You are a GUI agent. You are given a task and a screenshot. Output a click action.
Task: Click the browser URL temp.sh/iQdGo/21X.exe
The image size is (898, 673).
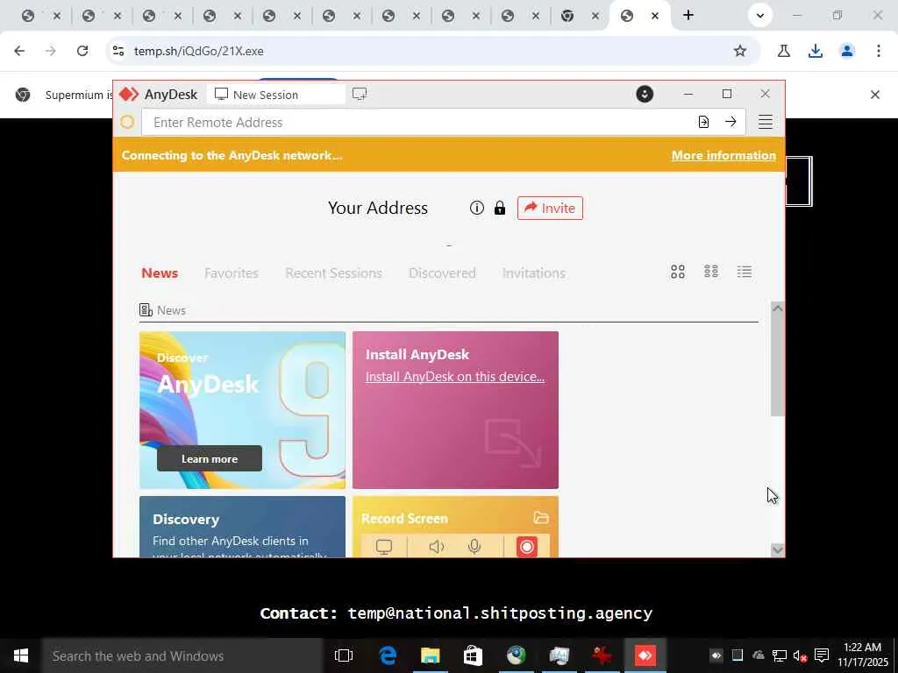tap(199, 51)
